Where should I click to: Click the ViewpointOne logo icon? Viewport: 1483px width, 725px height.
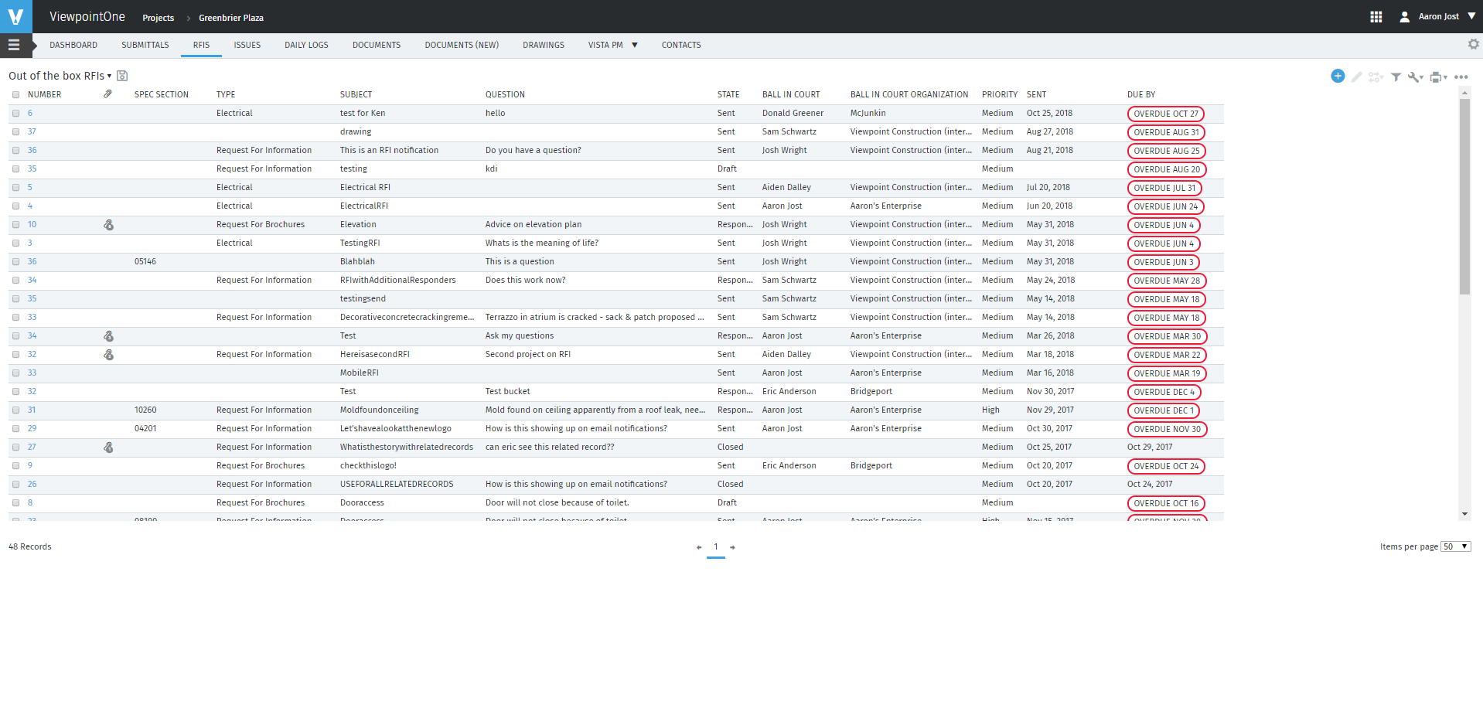(x=15, y=16)
